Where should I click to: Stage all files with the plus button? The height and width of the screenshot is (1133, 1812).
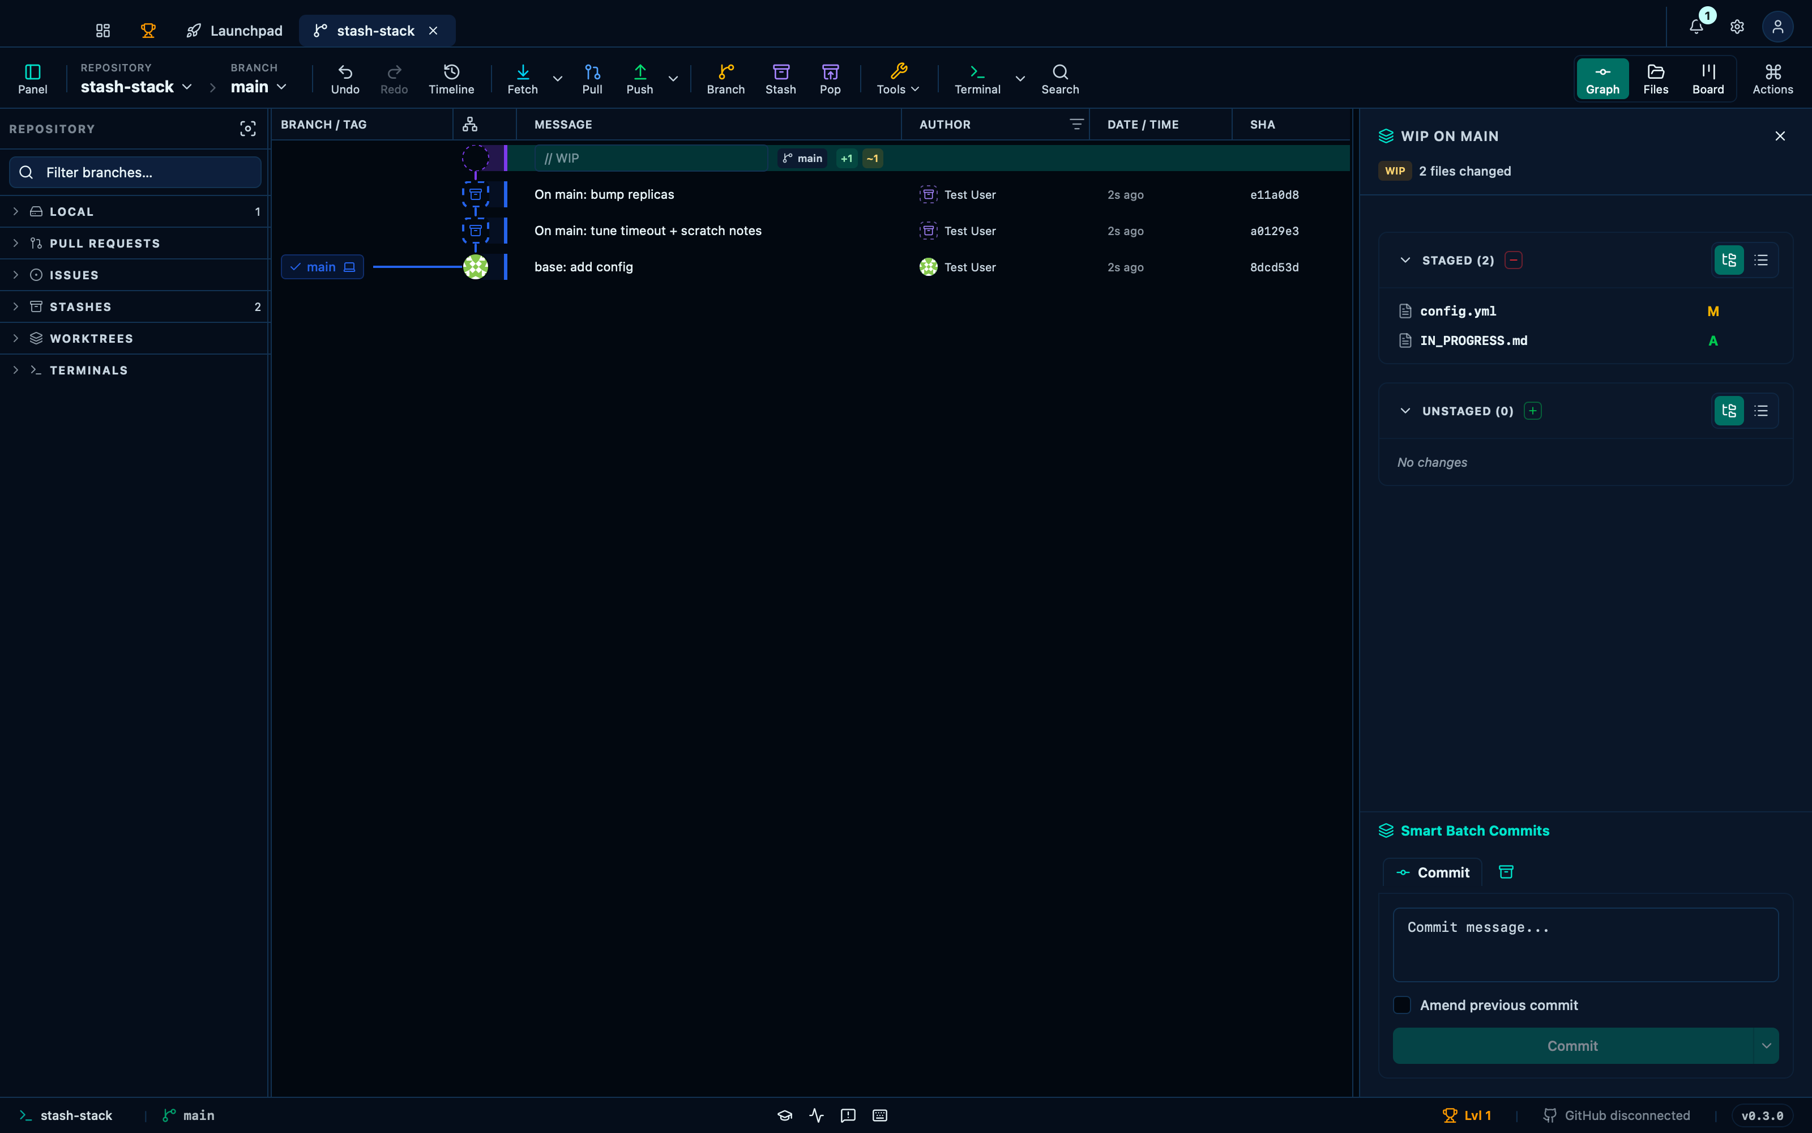pos(1533,411)
